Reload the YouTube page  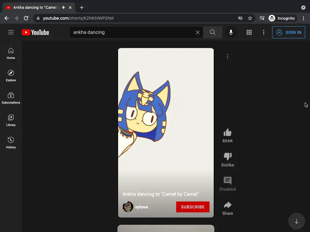[26, 18]
